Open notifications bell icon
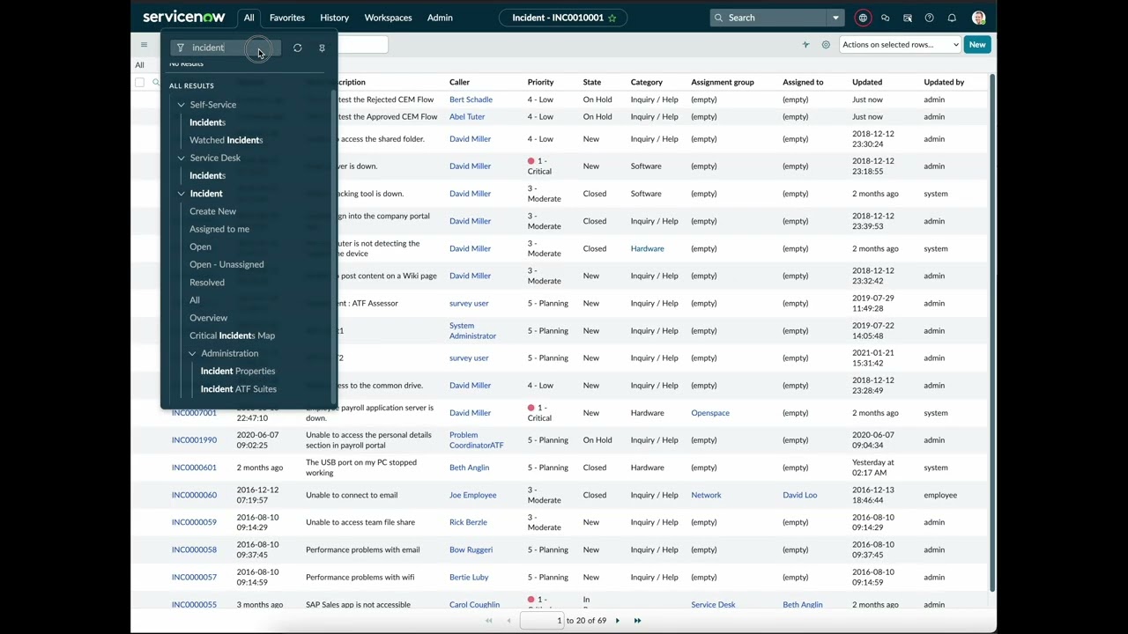This screenshot has width=1128, height=634. pos(952,18)
